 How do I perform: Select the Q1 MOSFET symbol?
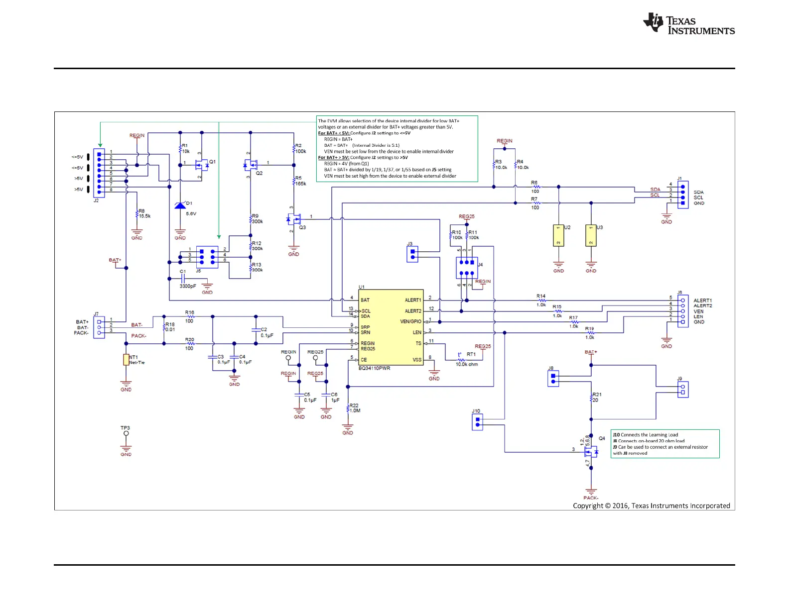202,165
